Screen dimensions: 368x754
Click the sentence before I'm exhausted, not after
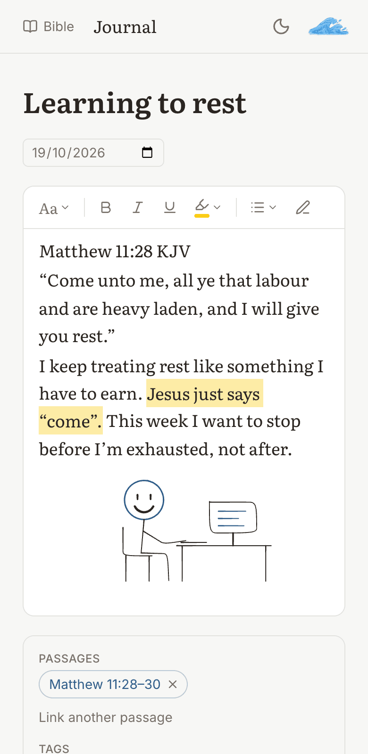[166, 449]
